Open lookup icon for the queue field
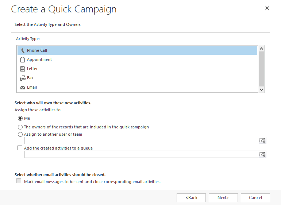 point(262,154)
